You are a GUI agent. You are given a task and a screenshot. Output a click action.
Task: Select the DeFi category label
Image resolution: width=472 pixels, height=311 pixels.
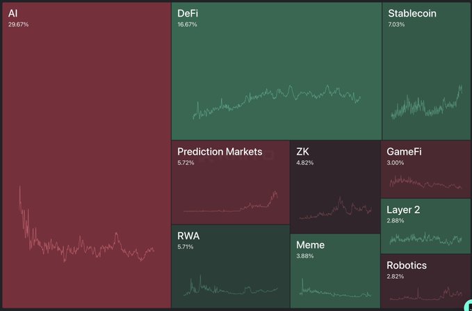(x=187, y=13)
